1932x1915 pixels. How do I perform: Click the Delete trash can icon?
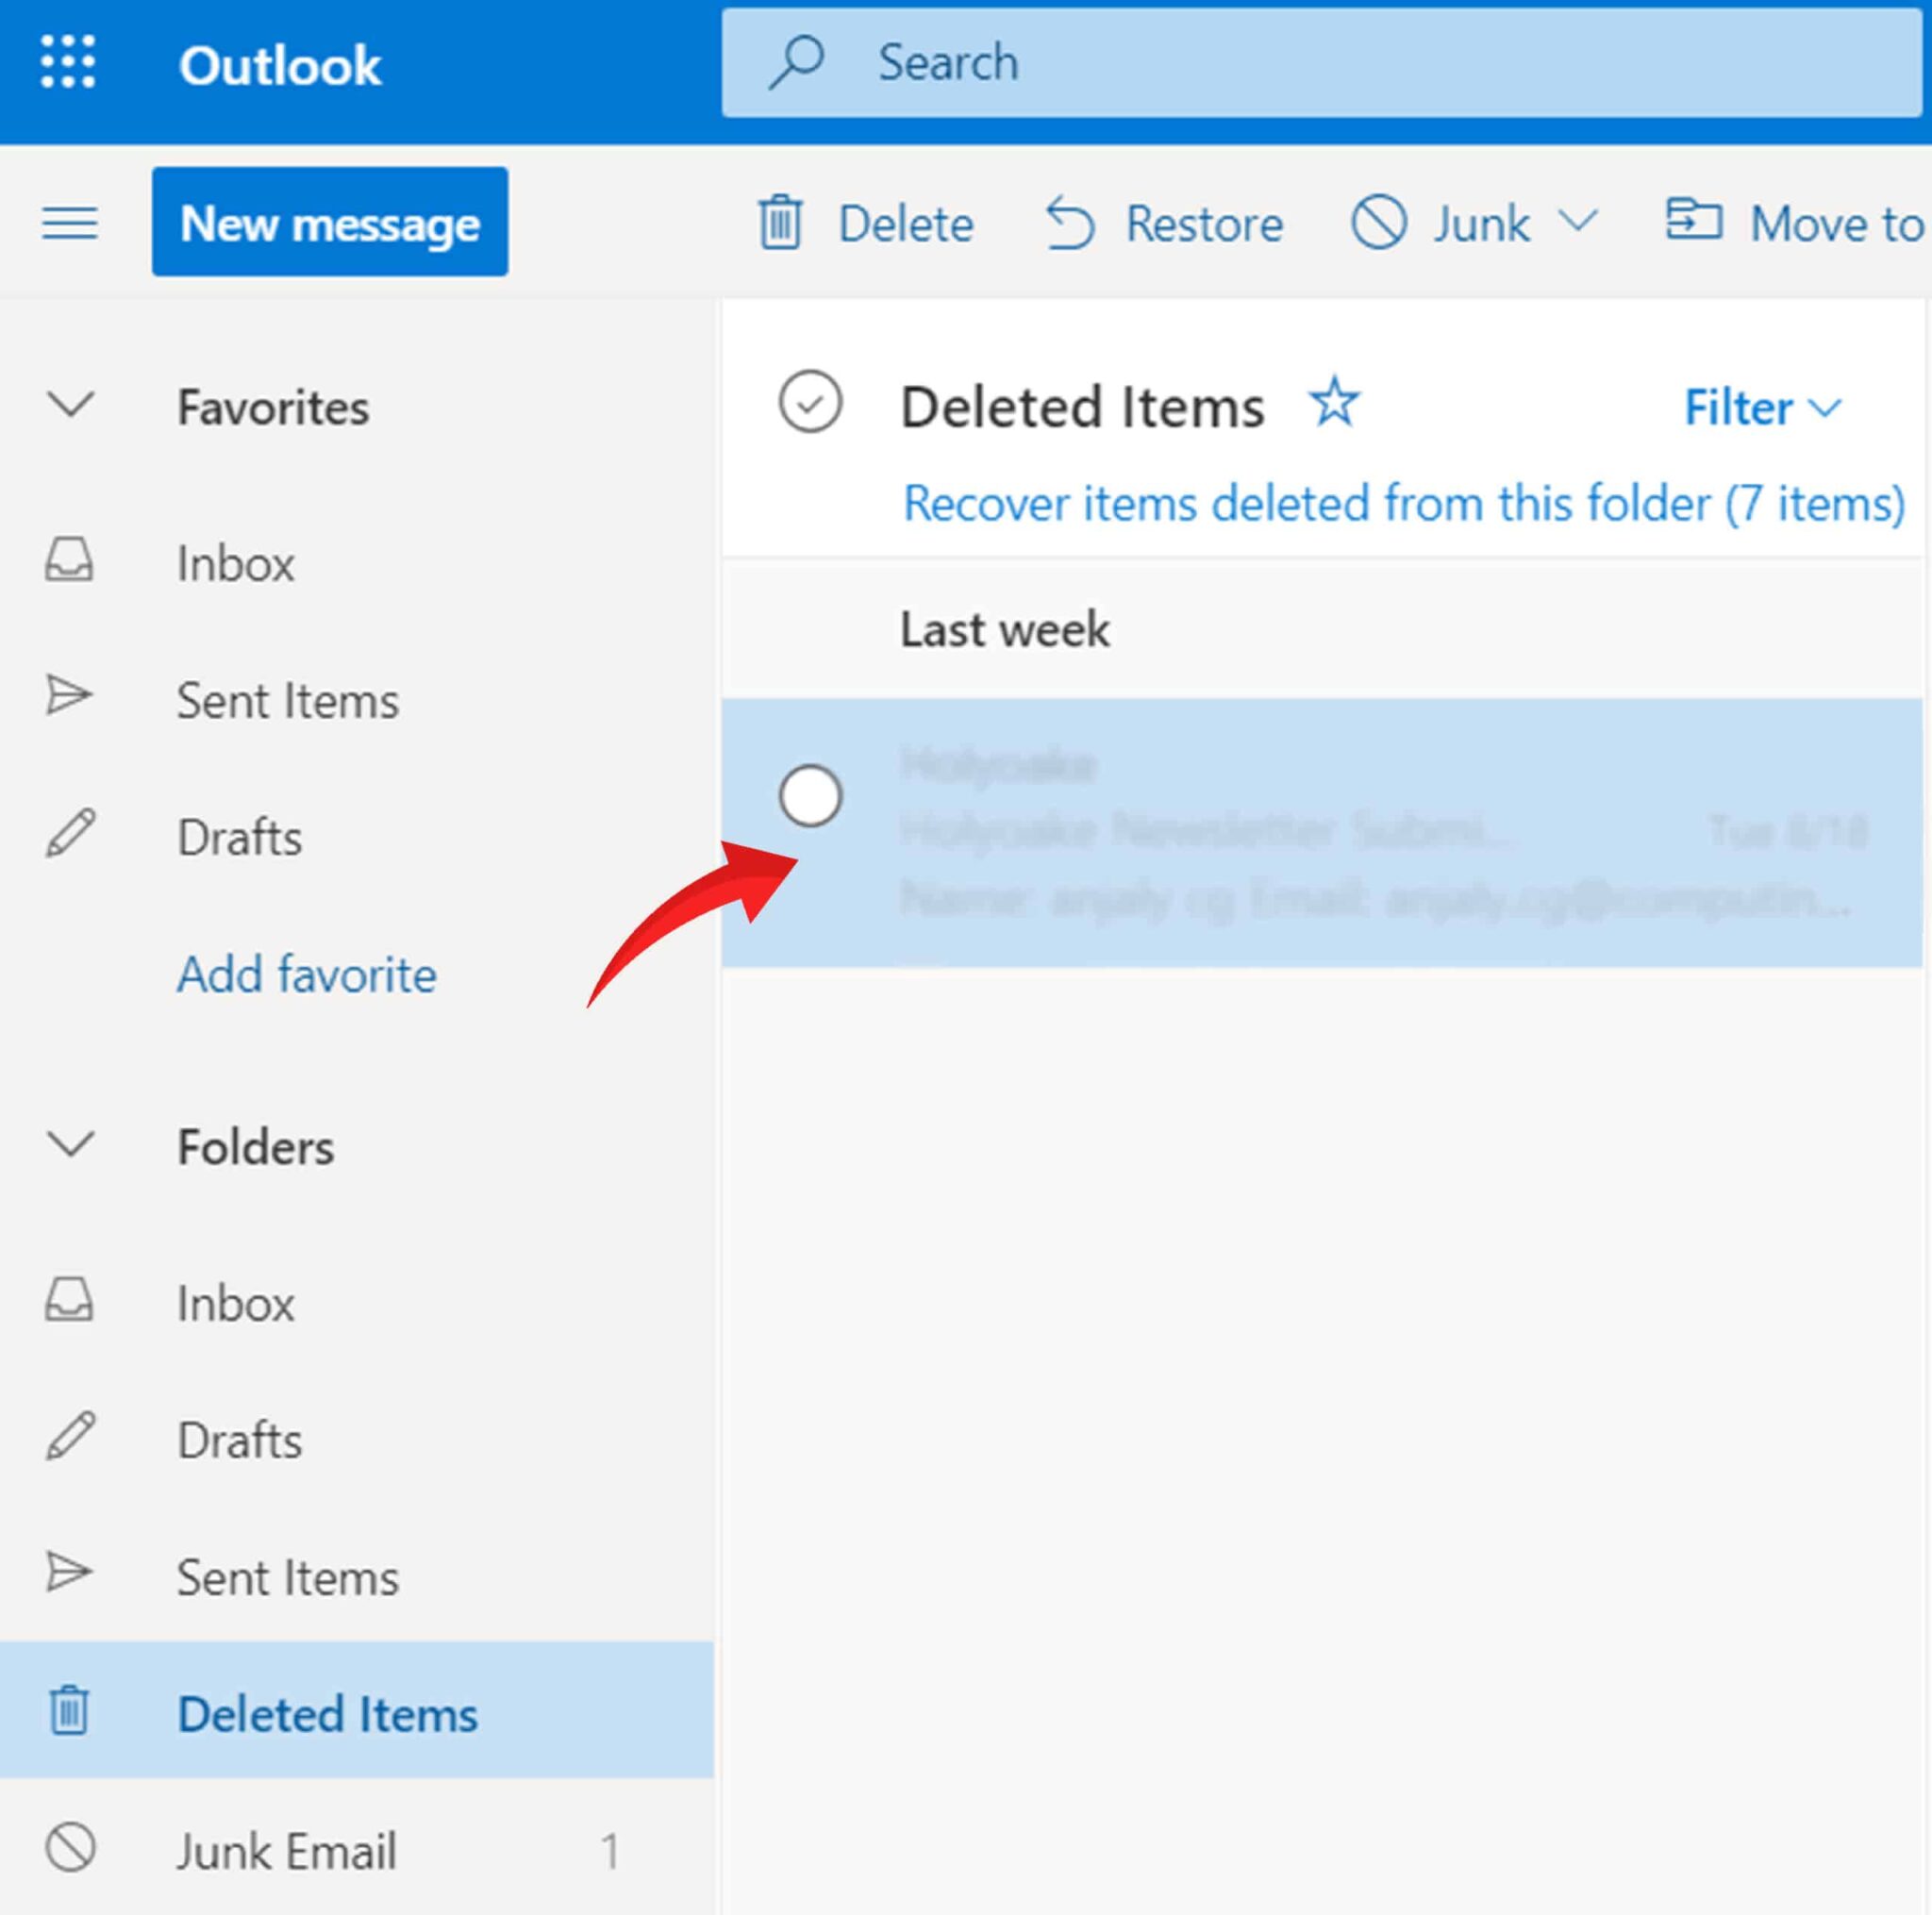point(780,222)
